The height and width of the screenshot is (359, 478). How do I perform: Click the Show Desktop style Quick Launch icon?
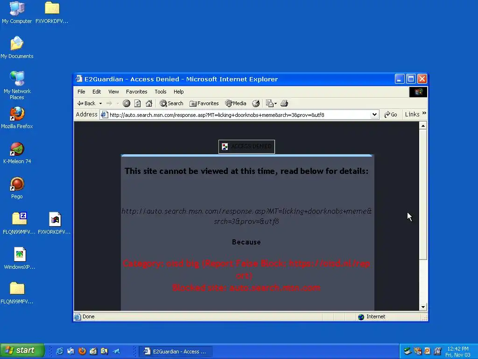pyautogui.click(x=93, y=352)
